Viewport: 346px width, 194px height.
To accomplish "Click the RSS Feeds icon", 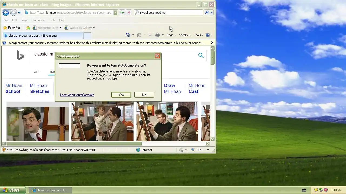I will [139, 35].
